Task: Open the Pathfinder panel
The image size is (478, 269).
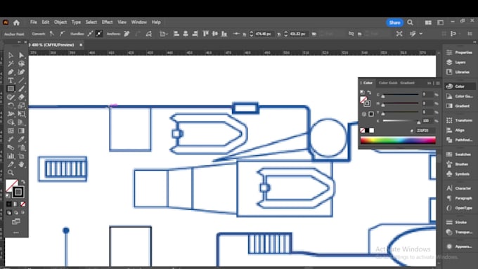Action: pyautogui.click(x=459, y=140)
